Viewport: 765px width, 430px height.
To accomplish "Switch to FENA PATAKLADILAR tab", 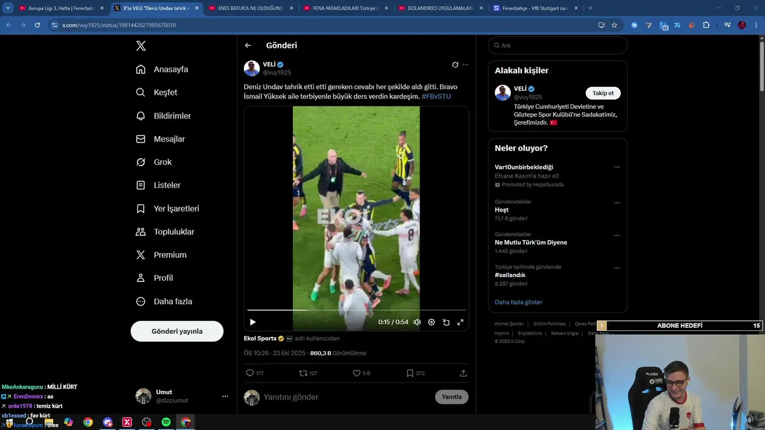I will pos(345,8).
